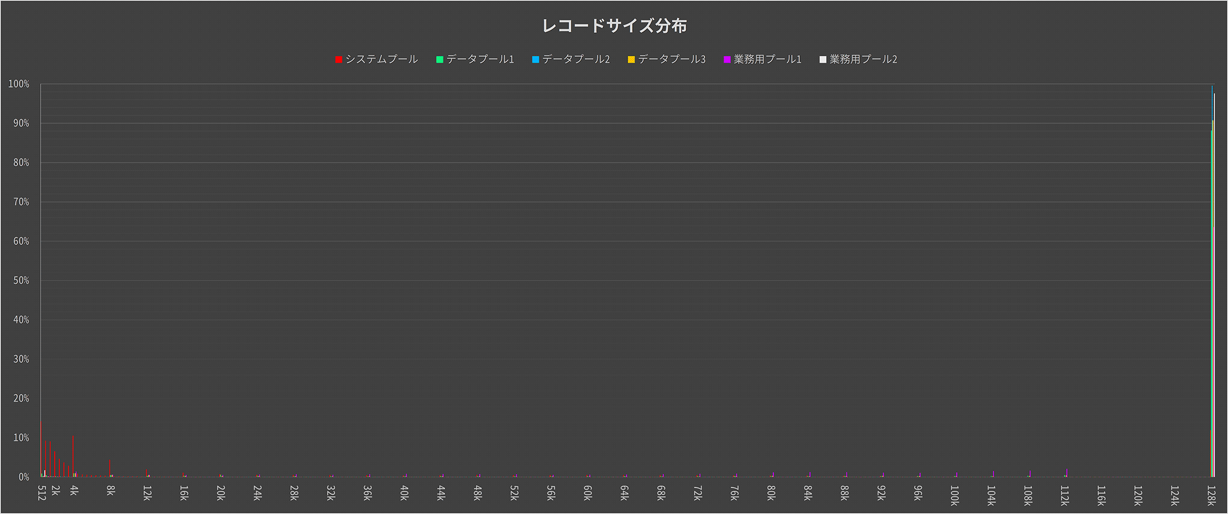Click the purple 業務用プール1 legend swatch
Viewport: 1228px width, 514px height.
tap(727, 60)
